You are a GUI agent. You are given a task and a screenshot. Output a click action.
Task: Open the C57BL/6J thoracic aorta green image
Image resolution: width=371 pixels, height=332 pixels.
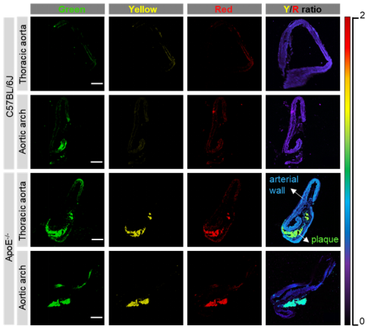(x=68, y=54)
